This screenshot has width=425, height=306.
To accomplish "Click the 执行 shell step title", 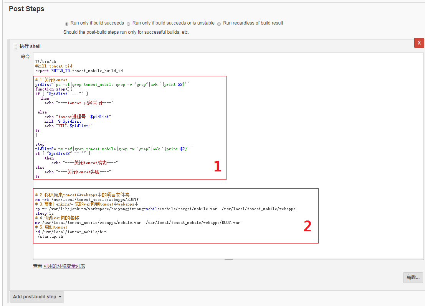I will 30,46.
